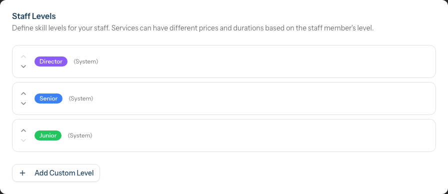Screen dimensions: 448x194
Task: Add a new custom staff level
Action: [x=56, y=173]
